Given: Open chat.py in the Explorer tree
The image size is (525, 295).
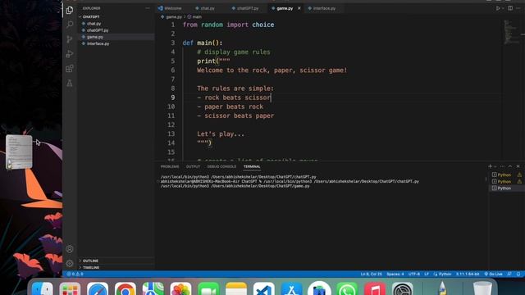Looking at the screenshot, I should (x=94, y=24).
